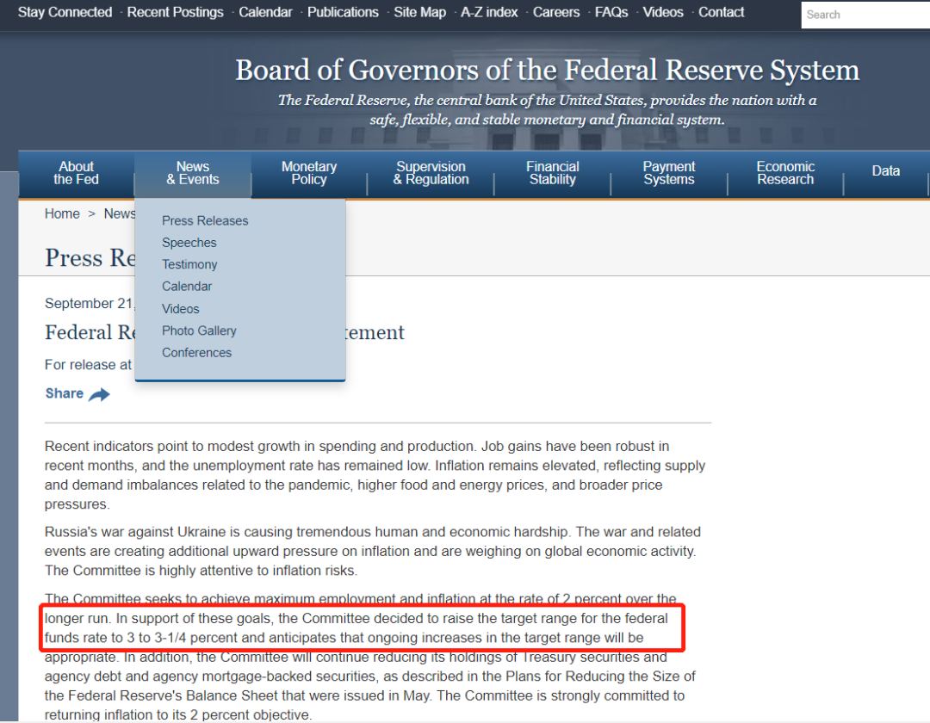The width and height of the screenshot is (930, 723).
Task: Go to Calendar in top utility bar
Action: click(265, 12)
